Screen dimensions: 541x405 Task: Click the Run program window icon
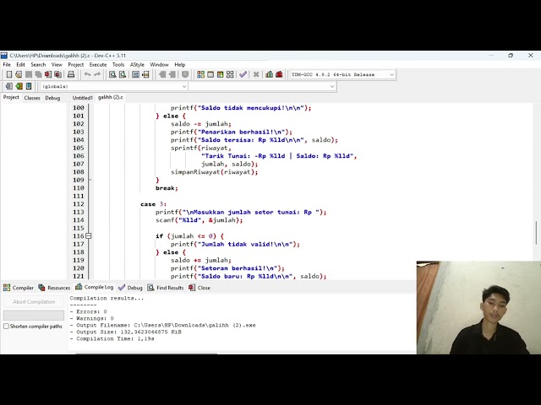pos(210,74)
